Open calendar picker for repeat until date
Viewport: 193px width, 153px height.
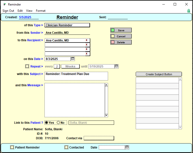point(116,66)
